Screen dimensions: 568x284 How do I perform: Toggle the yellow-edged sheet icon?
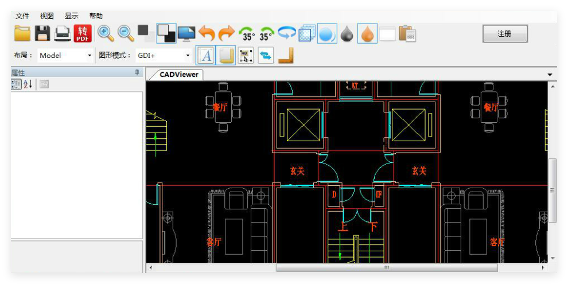pos(226,56)
